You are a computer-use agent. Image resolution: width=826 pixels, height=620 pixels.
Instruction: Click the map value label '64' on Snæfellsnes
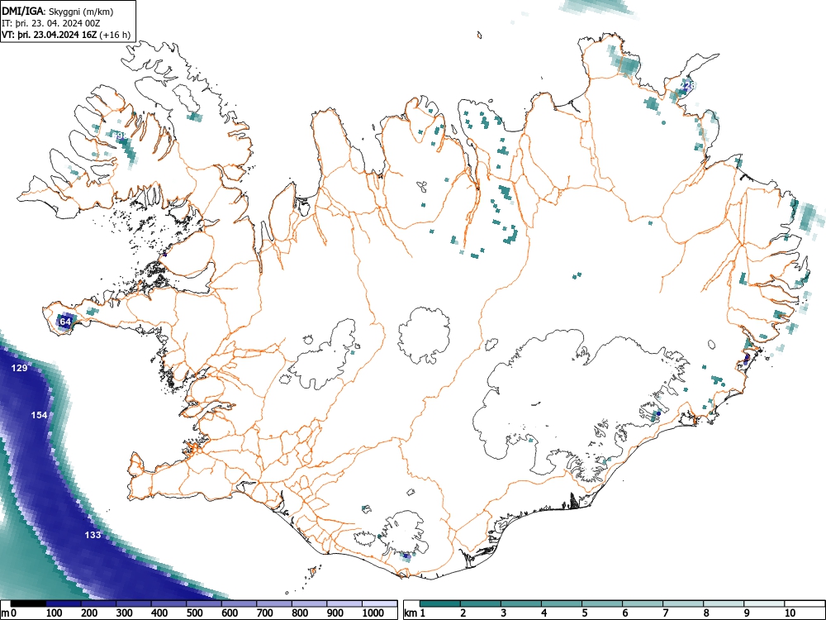click(x=64, y=322)
